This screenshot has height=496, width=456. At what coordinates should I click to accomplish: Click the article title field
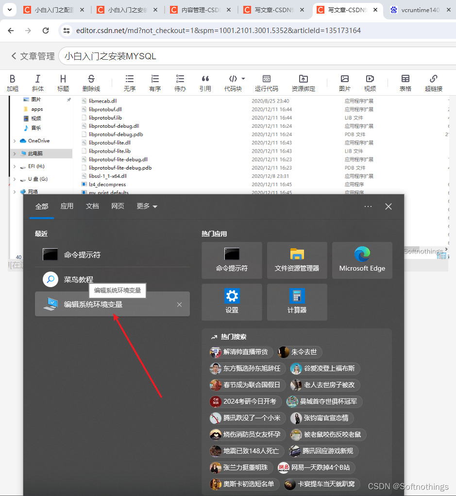[x=257, y=56]
